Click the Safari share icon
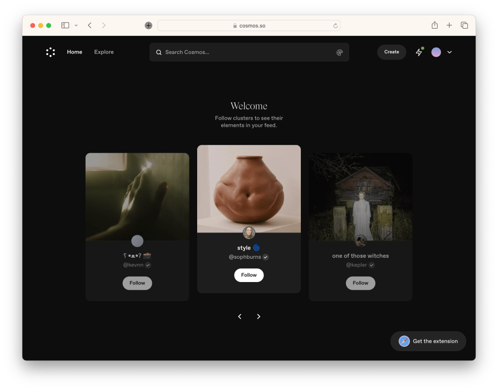 [435, 25]
